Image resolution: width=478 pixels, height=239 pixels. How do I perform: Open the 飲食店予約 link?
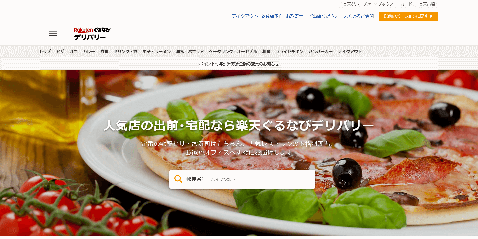pos(272,16)
